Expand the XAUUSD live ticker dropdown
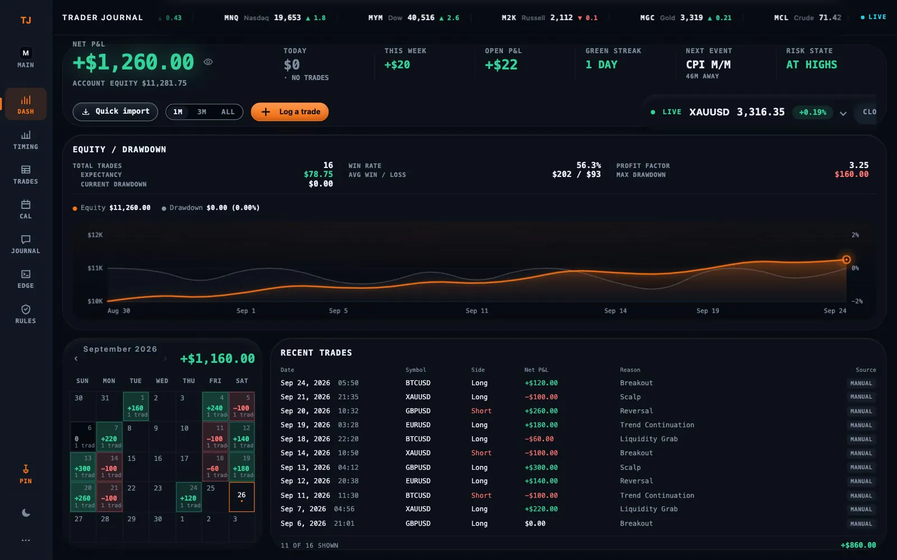897x560 pixels. tap(843, 113)
